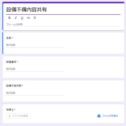Open the フォルダを表示 link

pos(110,116)
